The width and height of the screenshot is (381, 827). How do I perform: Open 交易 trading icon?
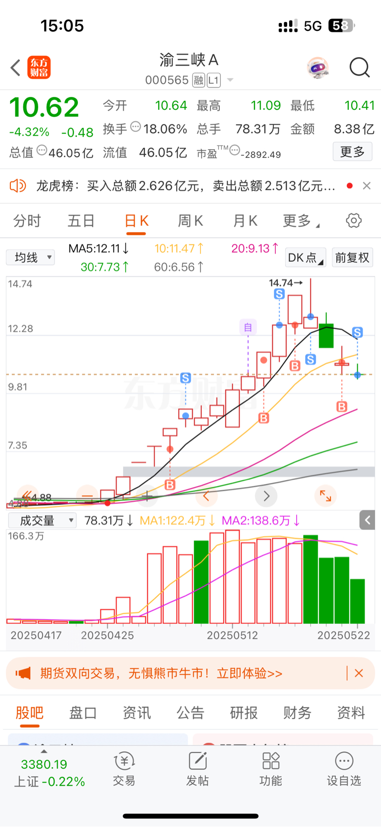pos(124,769)
